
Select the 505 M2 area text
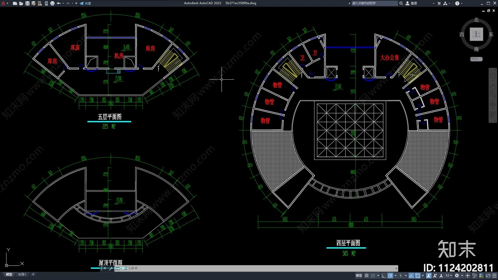point(349,253)
